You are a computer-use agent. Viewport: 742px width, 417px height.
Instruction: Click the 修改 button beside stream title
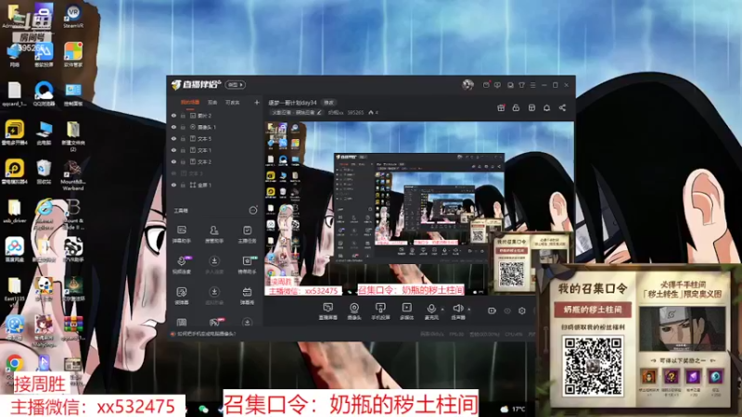click(328, 102)
